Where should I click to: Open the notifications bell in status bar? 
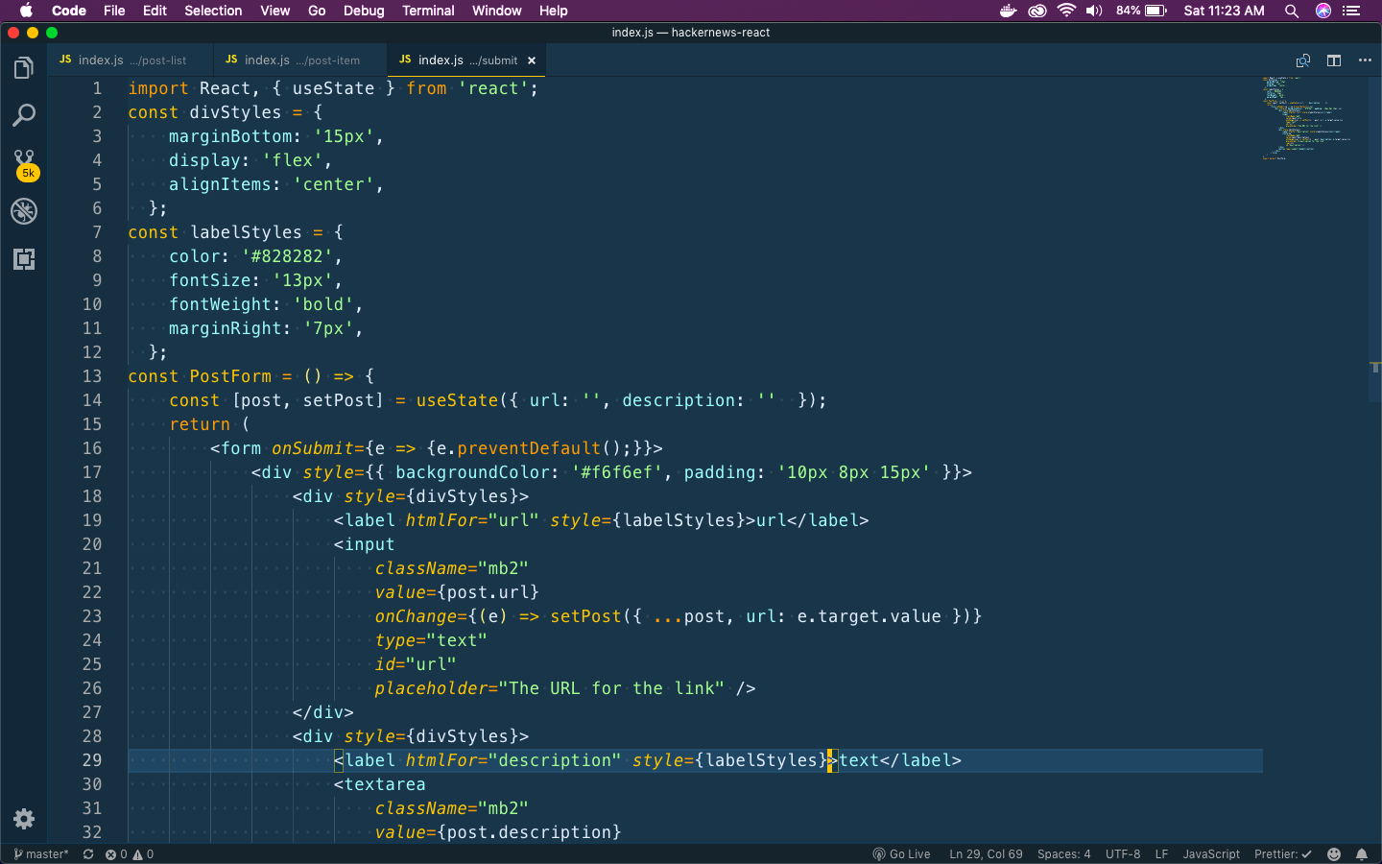pyautogui.click(x=1362, y=853)
